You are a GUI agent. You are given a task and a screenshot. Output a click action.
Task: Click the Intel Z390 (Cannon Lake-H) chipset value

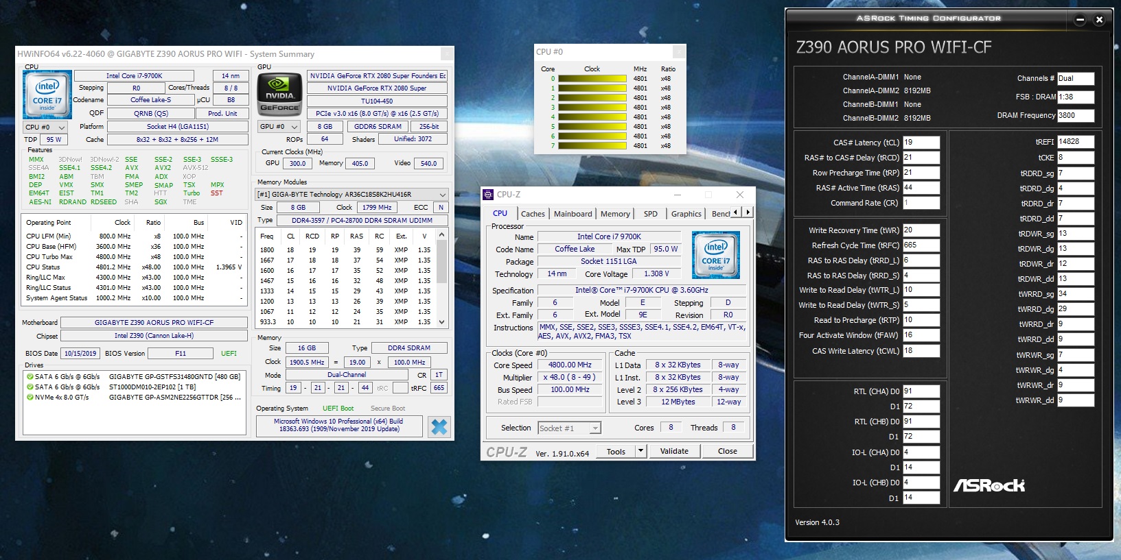(154, 336)
